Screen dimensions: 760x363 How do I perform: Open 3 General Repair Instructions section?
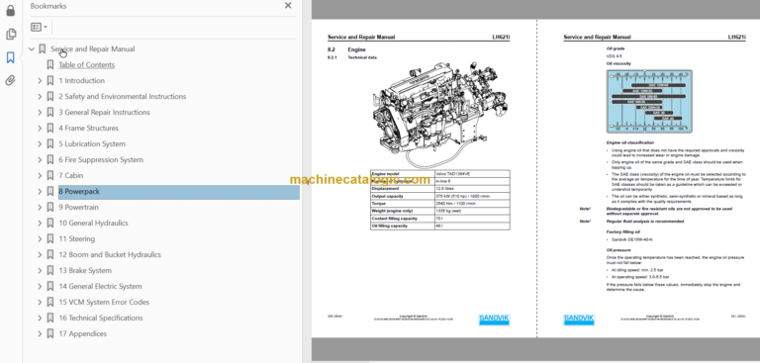104,113
